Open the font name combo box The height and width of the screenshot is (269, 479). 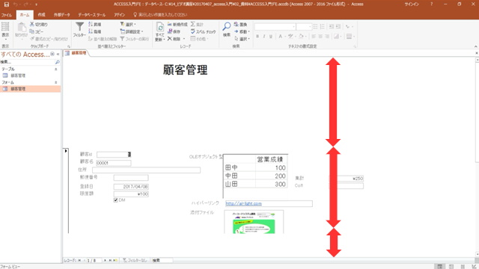(x=275, y=27)
